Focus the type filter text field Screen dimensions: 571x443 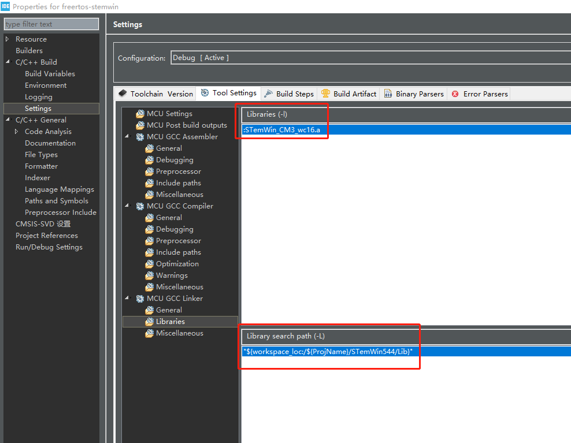pos(51,24)
